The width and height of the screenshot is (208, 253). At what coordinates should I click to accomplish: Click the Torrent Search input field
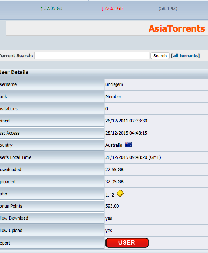click(91, 55)
